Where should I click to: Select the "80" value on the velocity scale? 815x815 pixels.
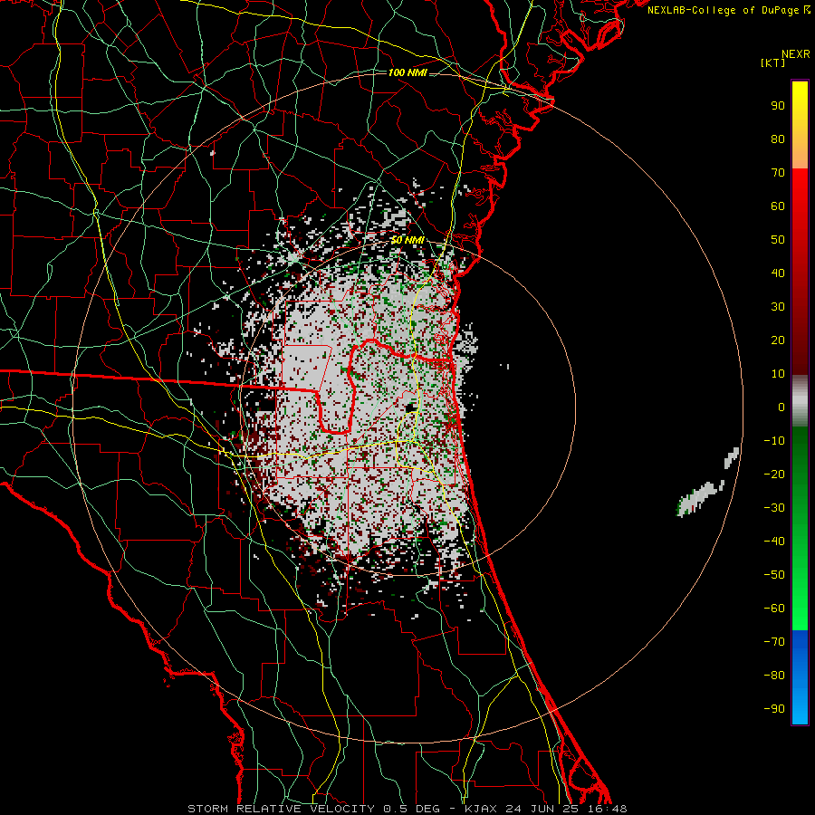pos(778,139)
